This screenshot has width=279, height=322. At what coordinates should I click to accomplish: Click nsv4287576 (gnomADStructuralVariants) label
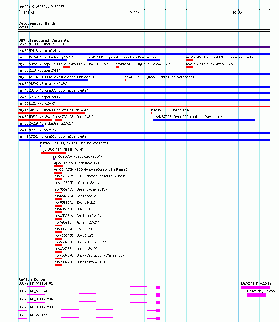tap(187, 117)
